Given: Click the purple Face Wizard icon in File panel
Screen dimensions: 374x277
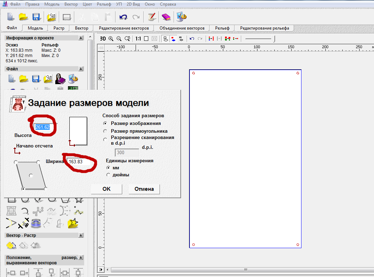Looking at the screenshot, I should coord(60,79).
